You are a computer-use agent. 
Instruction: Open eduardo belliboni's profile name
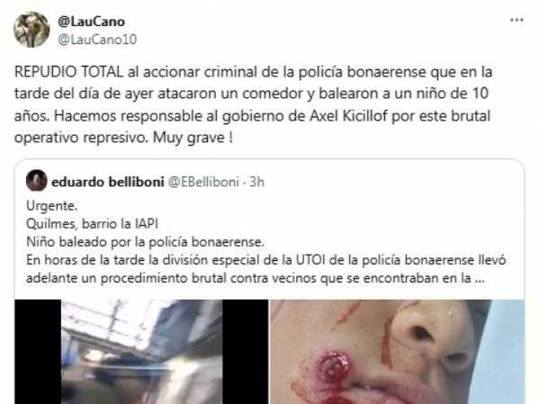pyautogui.click(x=108, y=182)
